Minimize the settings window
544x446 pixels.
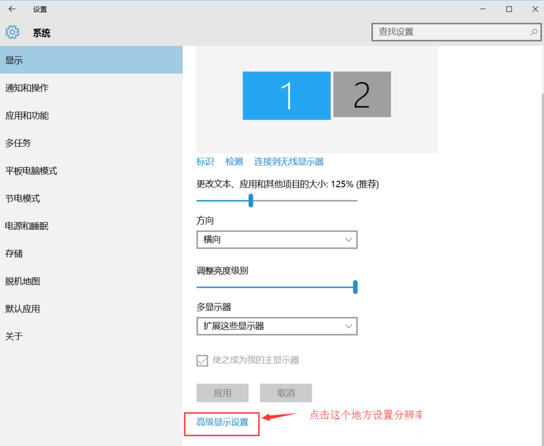tap(482, 9)
